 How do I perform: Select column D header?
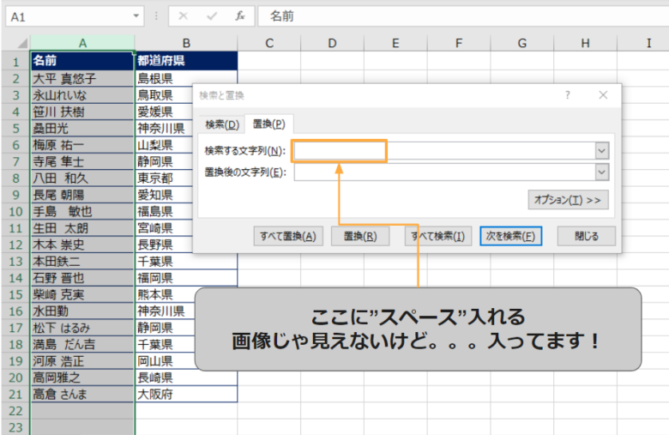coord(333,43)
